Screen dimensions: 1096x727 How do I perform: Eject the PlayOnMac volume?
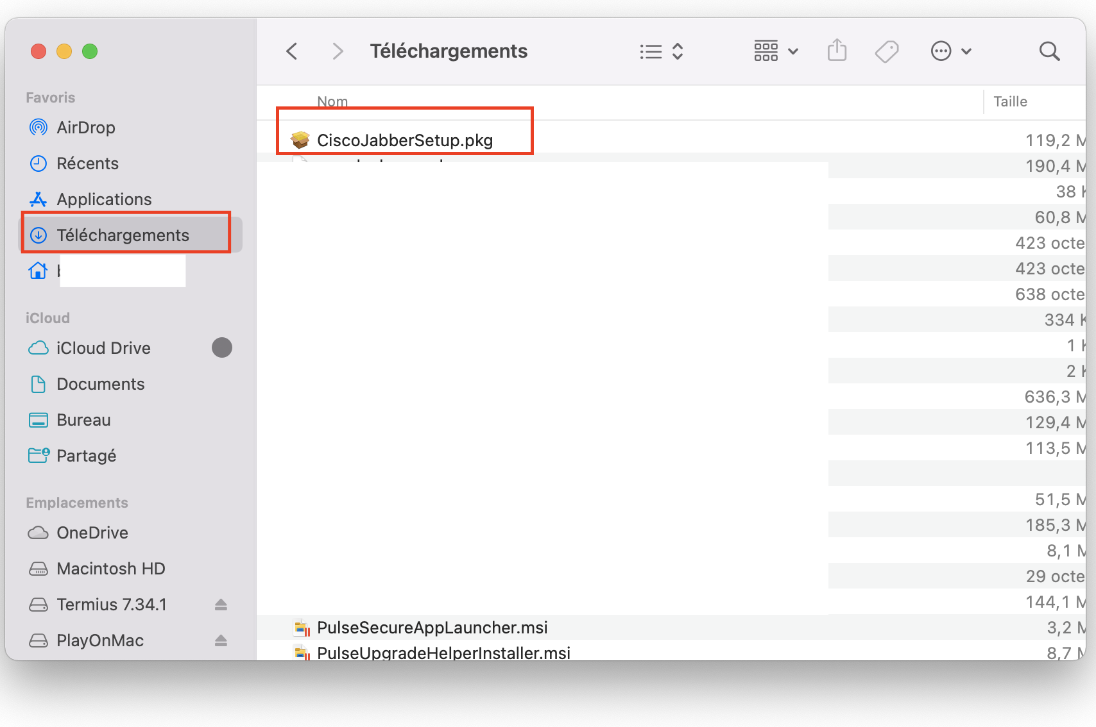click(x=221, y=640)
